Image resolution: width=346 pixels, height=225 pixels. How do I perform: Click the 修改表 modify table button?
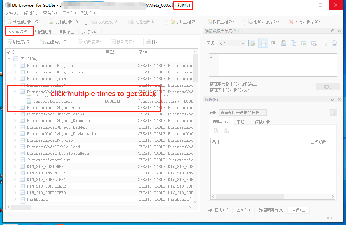pyautogui.click(x=89, y=42)
